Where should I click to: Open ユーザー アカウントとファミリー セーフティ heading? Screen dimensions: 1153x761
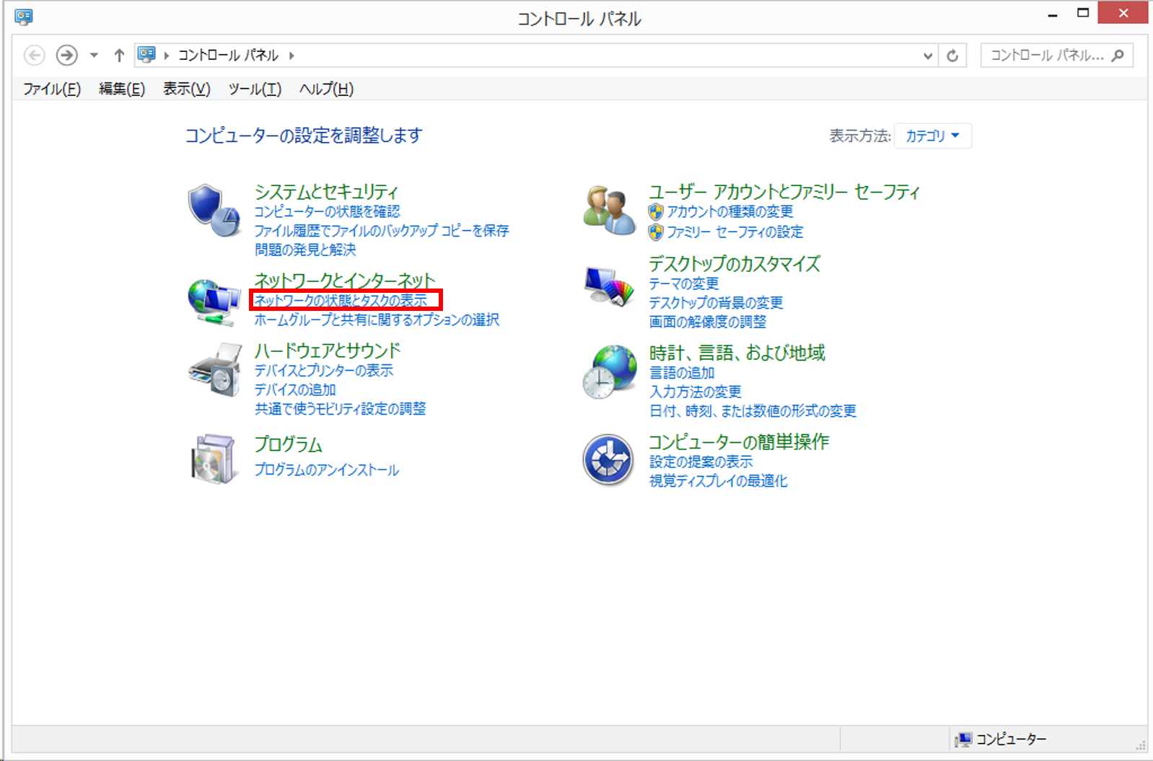pyautogui.click(x=784, y=192)
